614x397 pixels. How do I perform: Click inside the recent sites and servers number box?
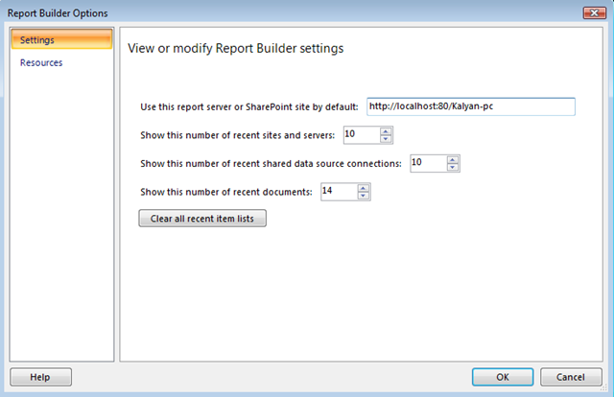pos(362,135)
